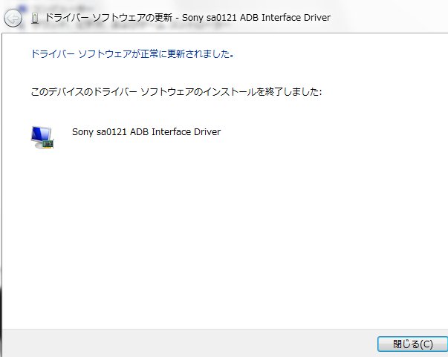The height and width of the screenshot is (357, 448).
Task: Click the computer with network card icon
Action: click(42, 137)
